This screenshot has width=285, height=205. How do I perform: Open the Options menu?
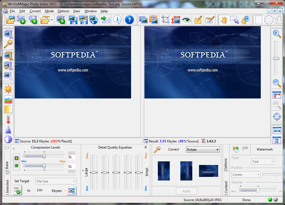coord(63,11)
